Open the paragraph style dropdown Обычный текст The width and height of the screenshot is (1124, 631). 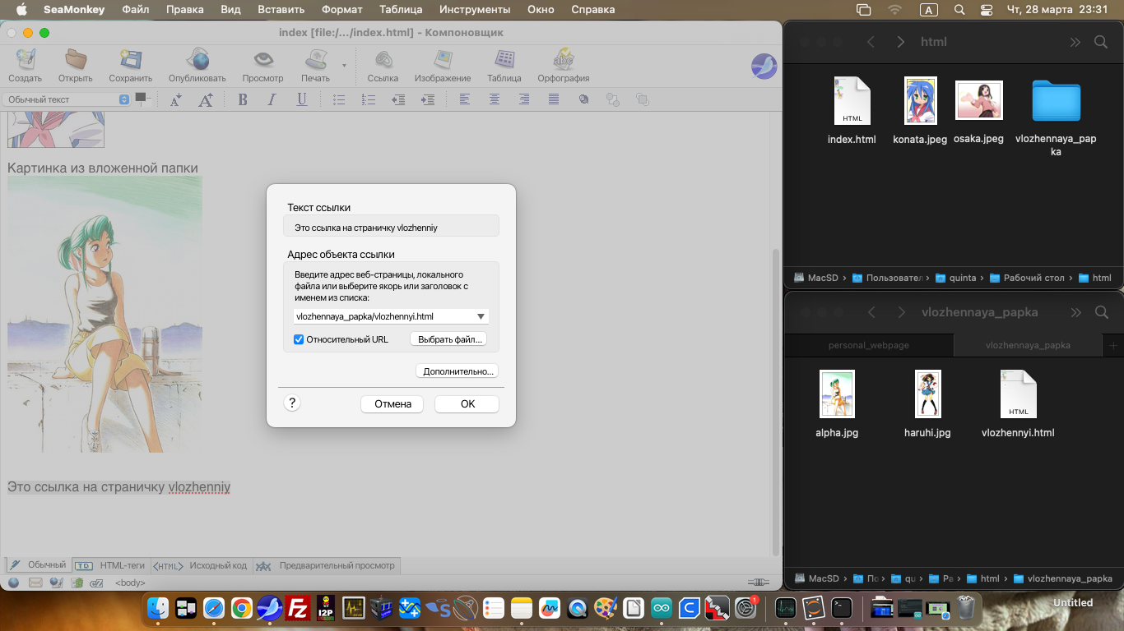coord(66,99)
